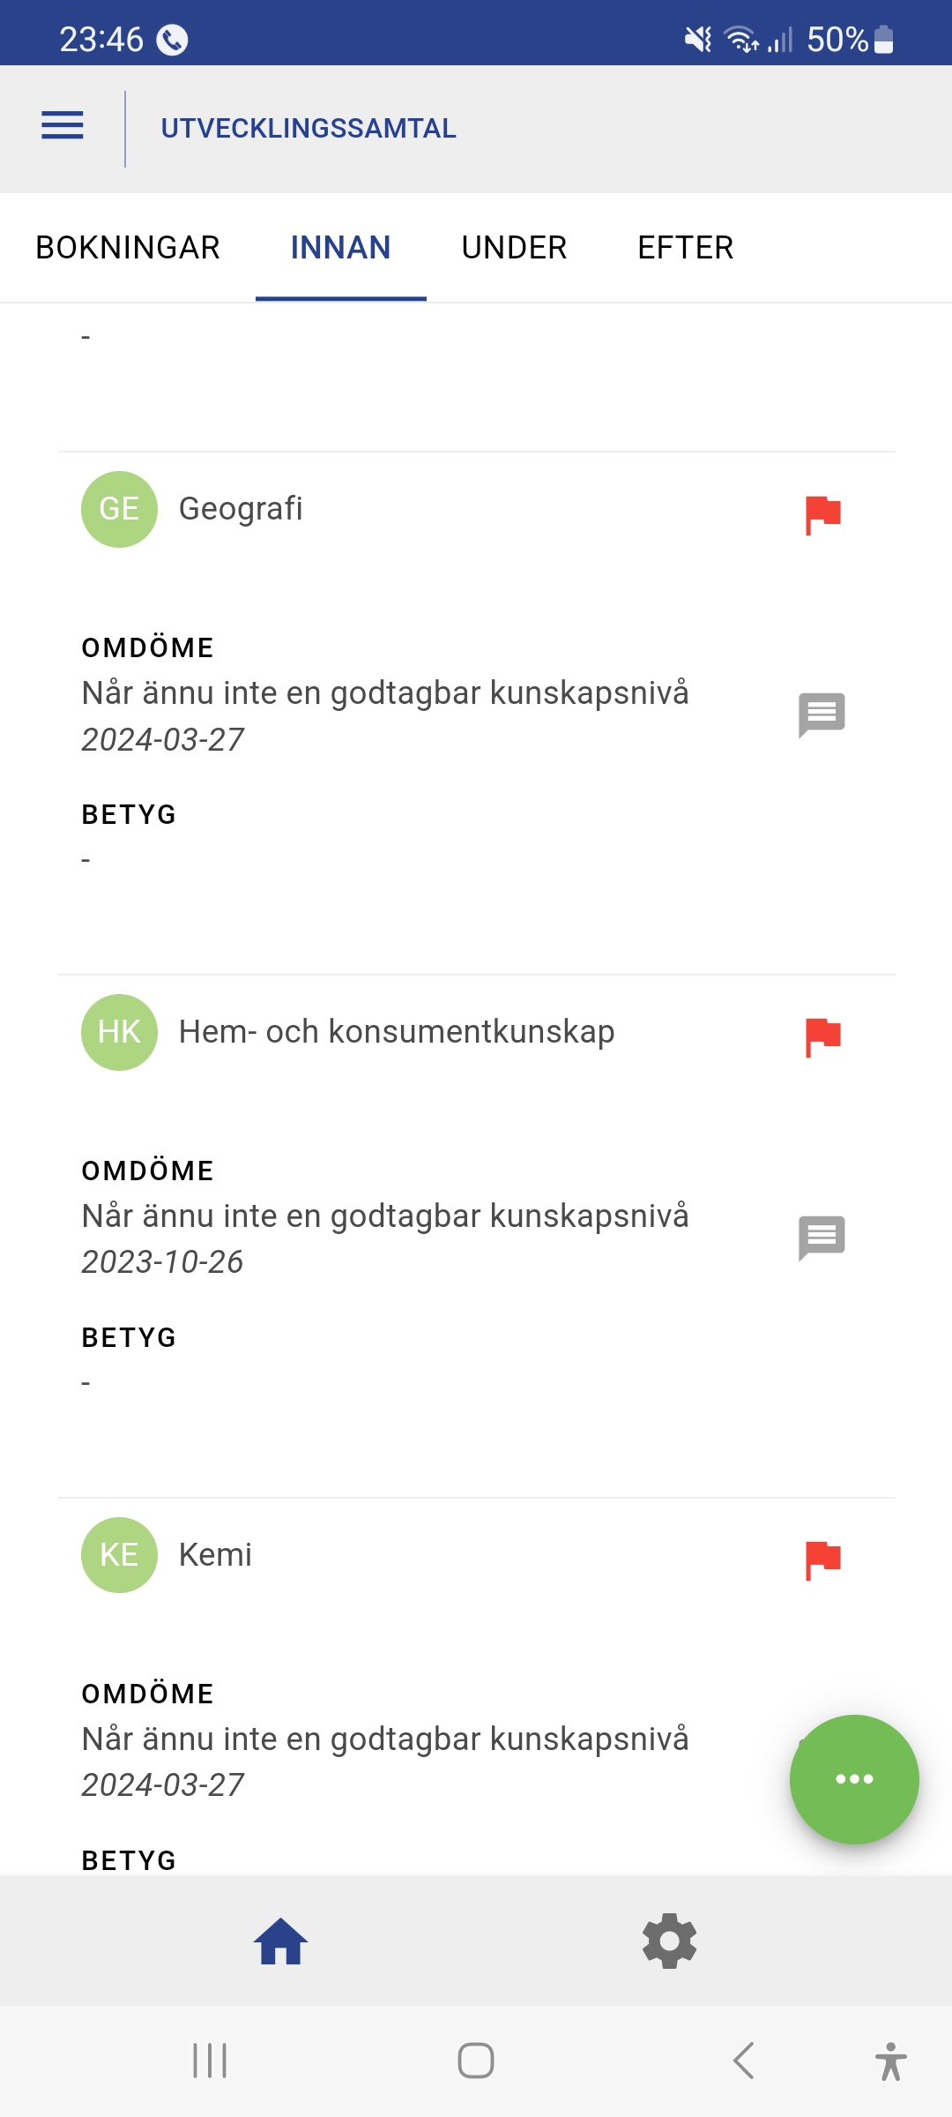Tap the KE subject avatar circle
The height and width of the screenshot is (2117, 952).
pyautogui.click(x=119, y=1555)
